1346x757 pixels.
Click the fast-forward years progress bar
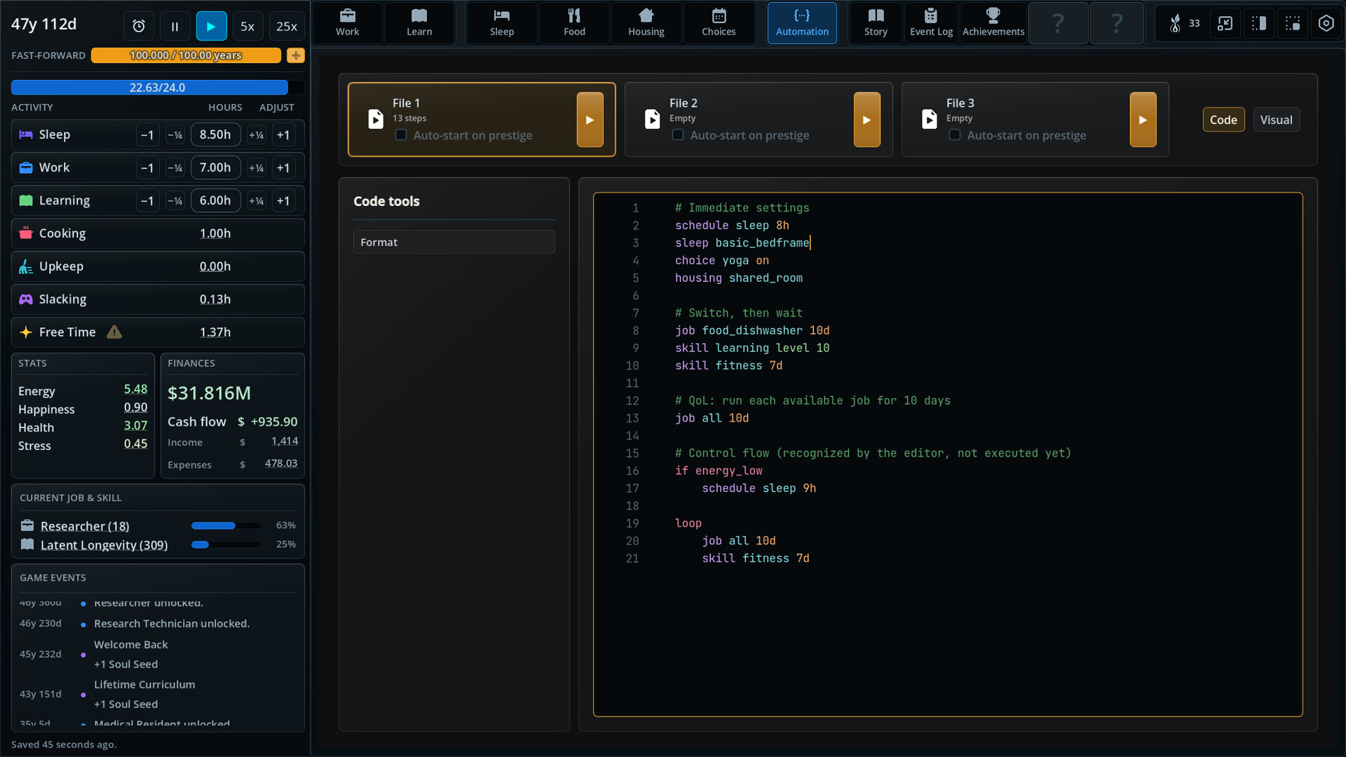(x=186, y=55)
